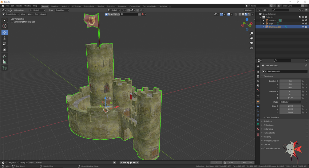The height and width of the screenshot is (168, 309).
Task: Open the rotation Mode XYZ Euler dropdown
Action: pyautogui.click(x=291, y=102)
